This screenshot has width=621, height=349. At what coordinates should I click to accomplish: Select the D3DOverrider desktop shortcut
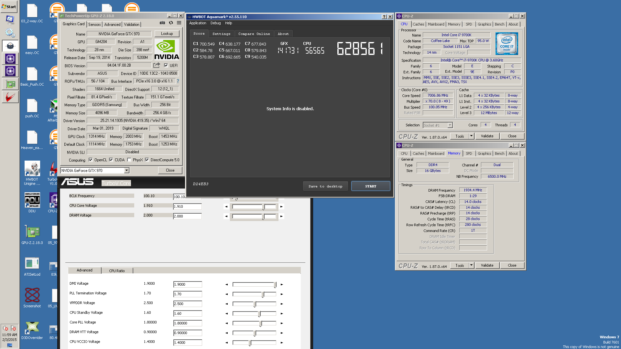(x=32, y=330)
